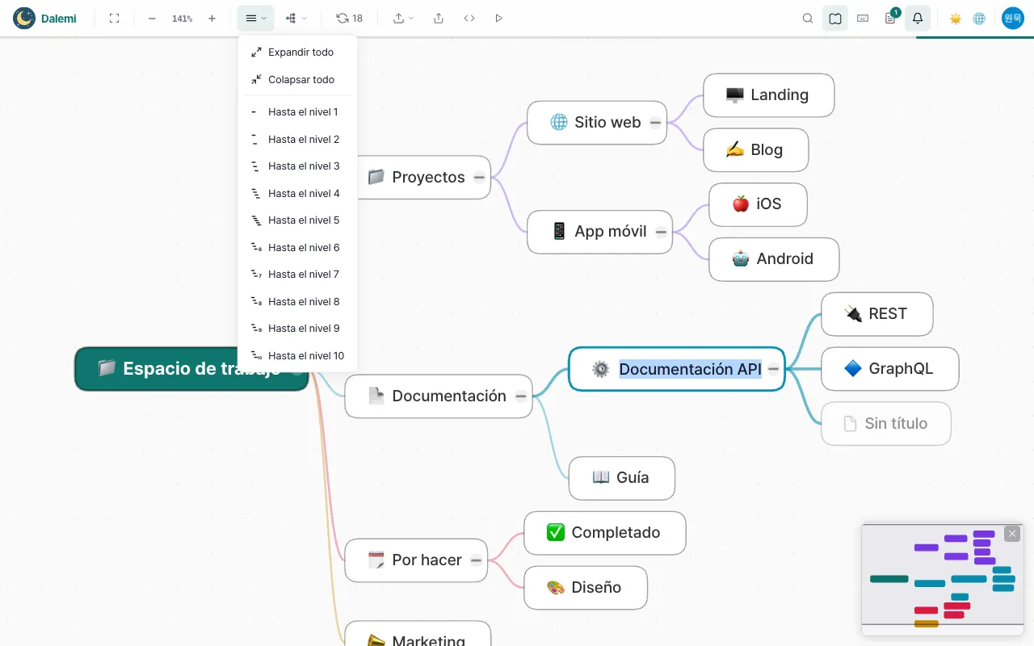The height and width of the screenshot is (646, 1034).
Task: Open keyboard shortcuts icon
Action: pos(863,18)
